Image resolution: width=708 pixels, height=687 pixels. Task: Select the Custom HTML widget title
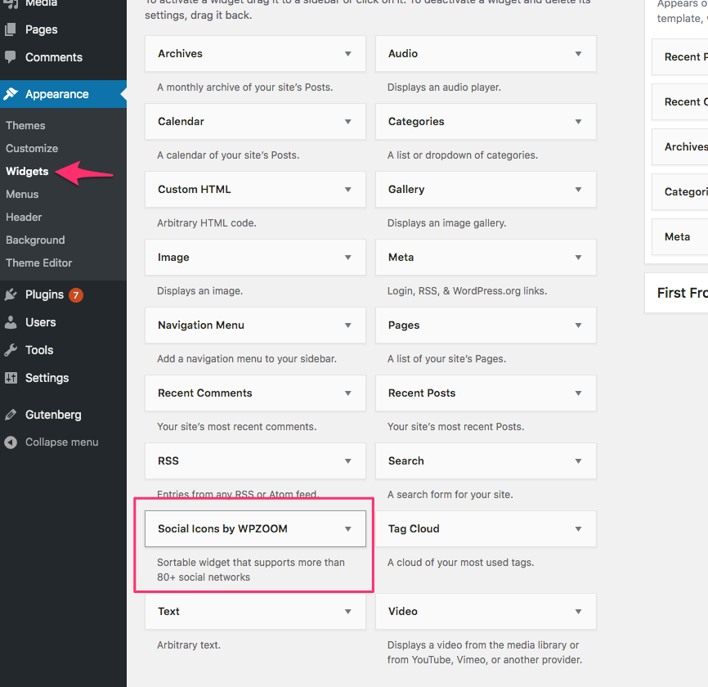pos(194,190)
